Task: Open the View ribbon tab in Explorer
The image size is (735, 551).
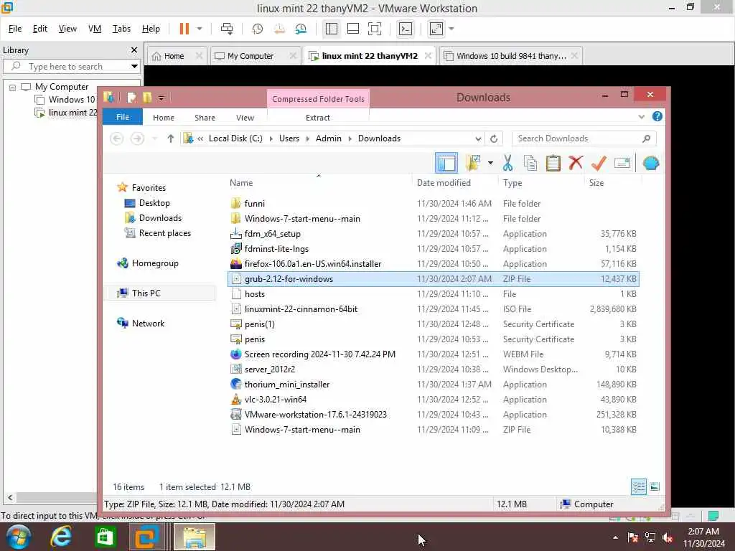Action: tap(245, 118)
